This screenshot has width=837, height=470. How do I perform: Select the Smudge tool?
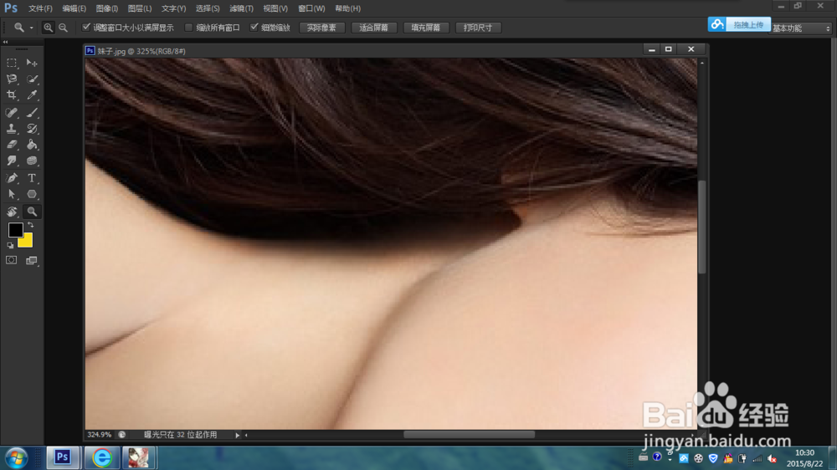[11, 161]
